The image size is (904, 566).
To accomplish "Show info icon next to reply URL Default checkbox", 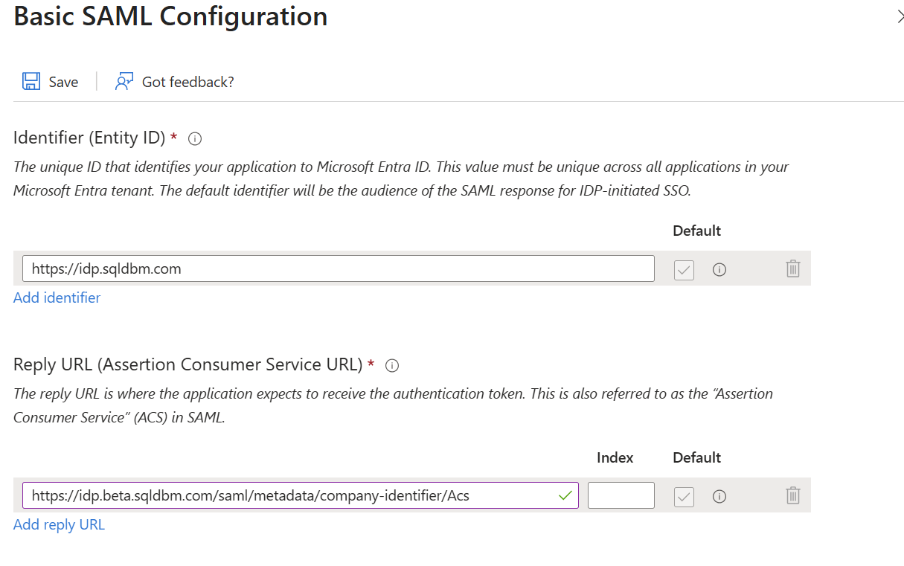I will (x=719, y=497).
